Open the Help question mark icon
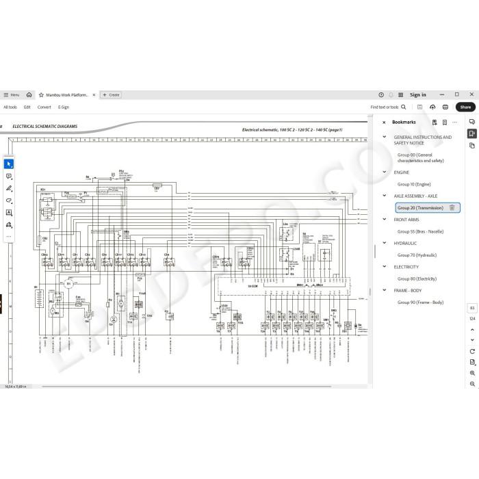 pos(381,94)
